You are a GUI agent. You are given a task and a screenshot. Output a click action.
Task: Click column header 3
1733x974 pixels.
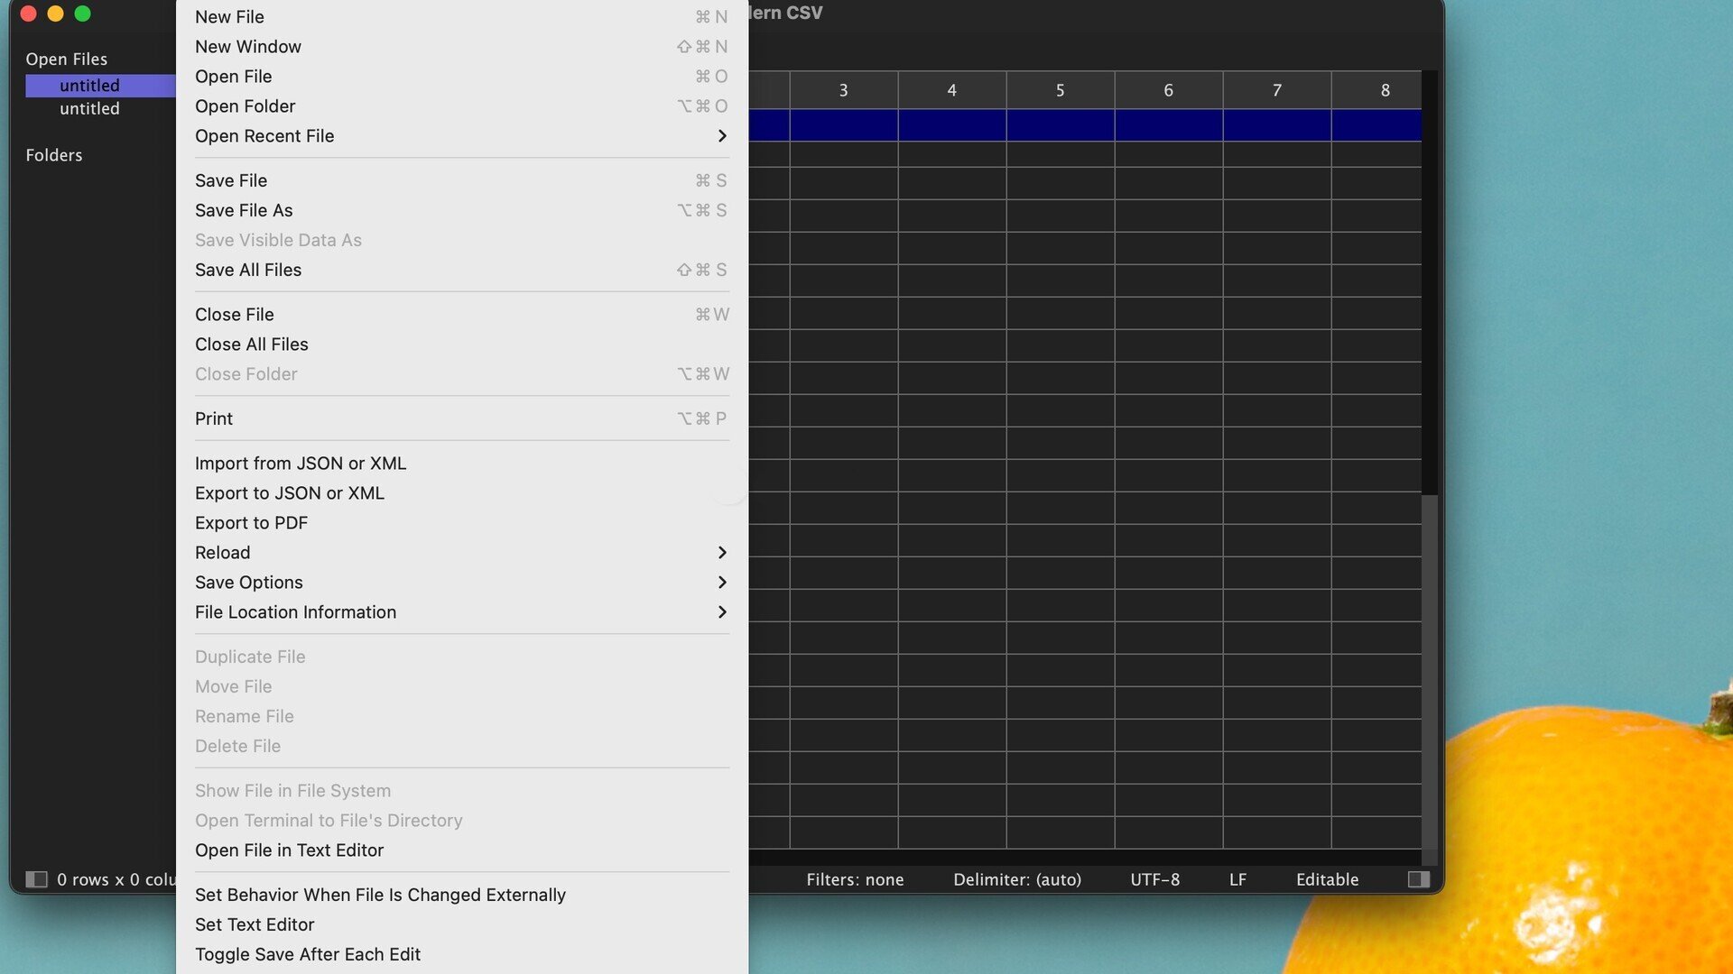tap(844, 90)
